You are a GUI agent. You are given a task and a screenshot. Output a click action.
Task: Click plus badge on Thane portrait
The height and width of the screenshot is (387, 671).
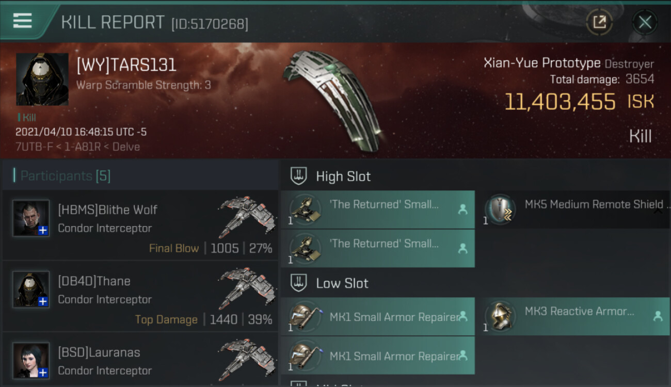pos(43,302)
